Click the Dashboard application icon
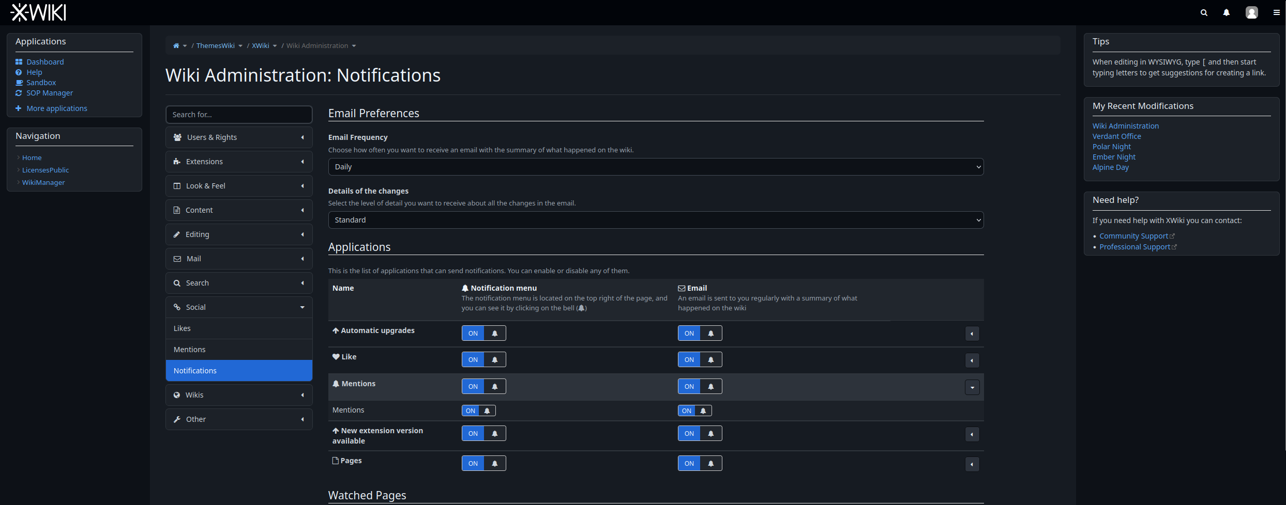This screenshot has width=1286, height=505. click(19, 62)
